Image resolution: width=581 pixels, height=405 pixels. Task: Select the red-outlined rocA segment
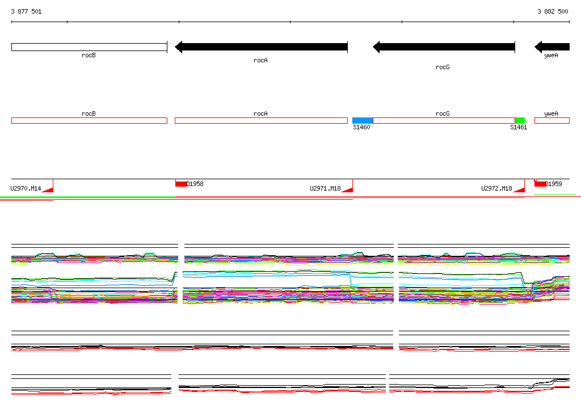pyautogui.click(x=261, y=120)
